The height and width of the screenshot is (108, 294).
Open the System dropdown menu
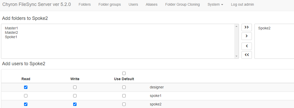tap(215, 5)
